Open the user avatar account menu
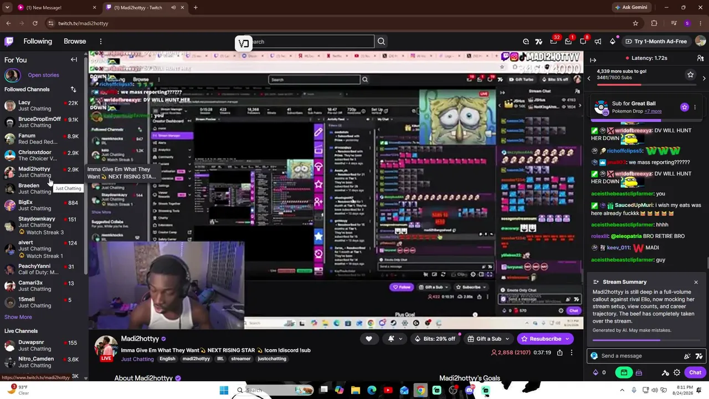Image resolution: width=709 pixels, height=399 pixels. pos(700,42)
